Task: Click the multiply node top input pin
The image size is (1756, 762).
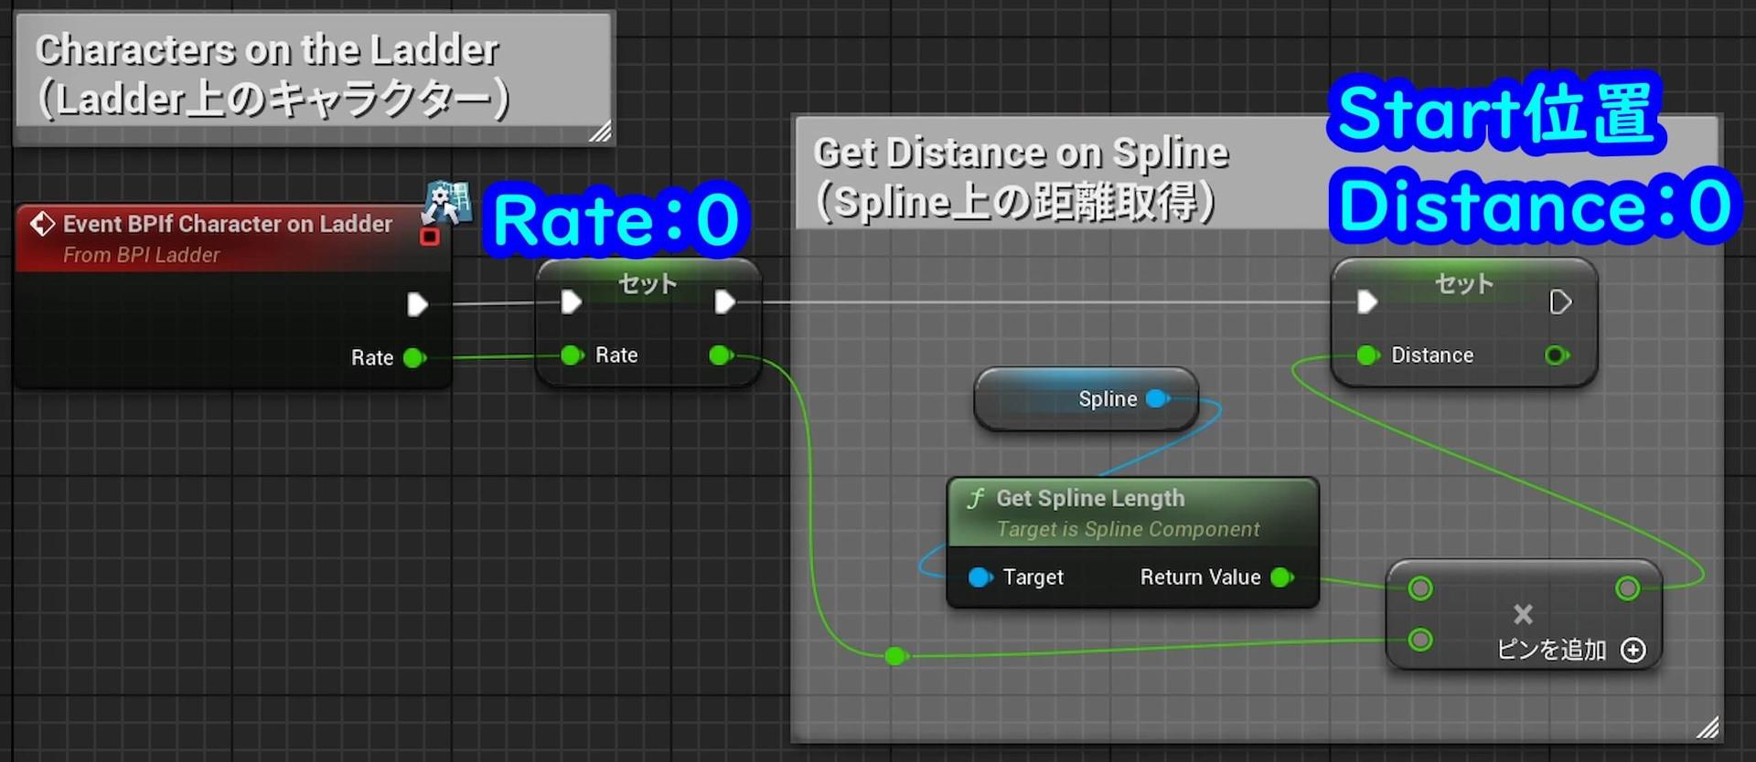Action: 1420,587
